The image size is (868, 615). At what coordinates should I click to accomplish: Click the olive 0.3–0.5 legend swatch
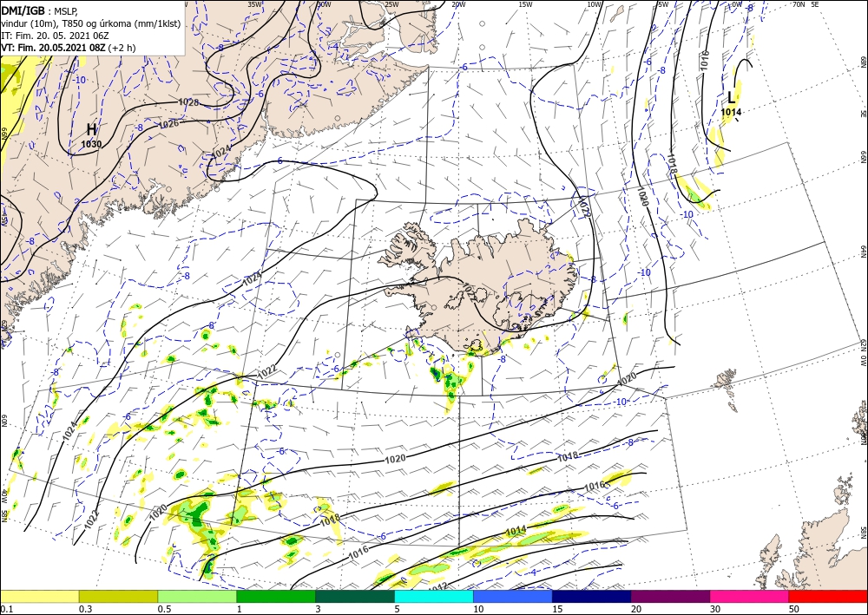(118, 596)
